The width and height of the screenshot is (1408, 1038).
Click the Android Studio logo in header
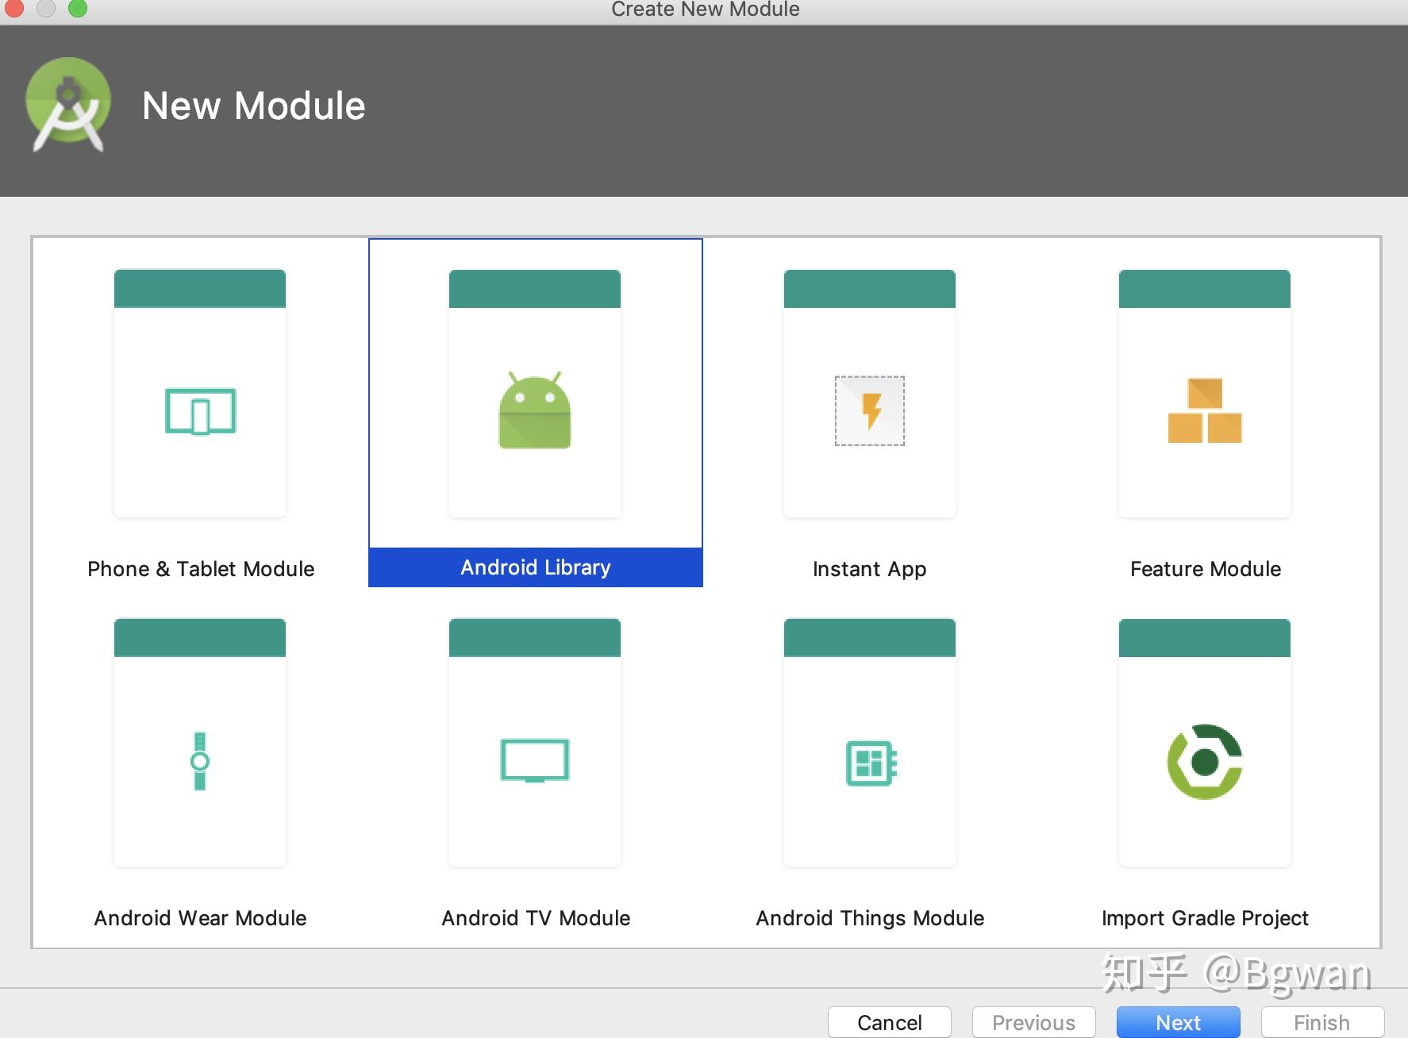(68, 105)
